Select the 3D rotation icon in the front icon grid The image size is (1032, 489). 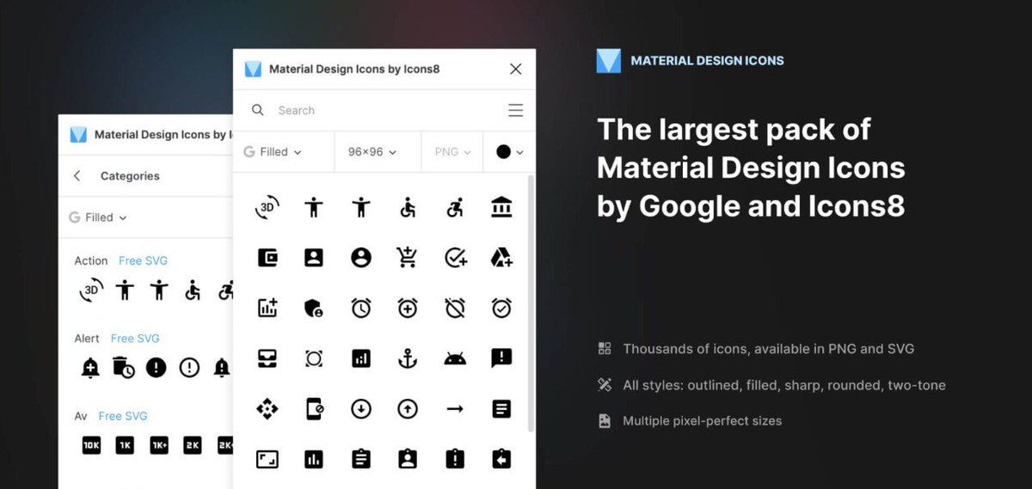pyautogui.click(x=267, y=207)
